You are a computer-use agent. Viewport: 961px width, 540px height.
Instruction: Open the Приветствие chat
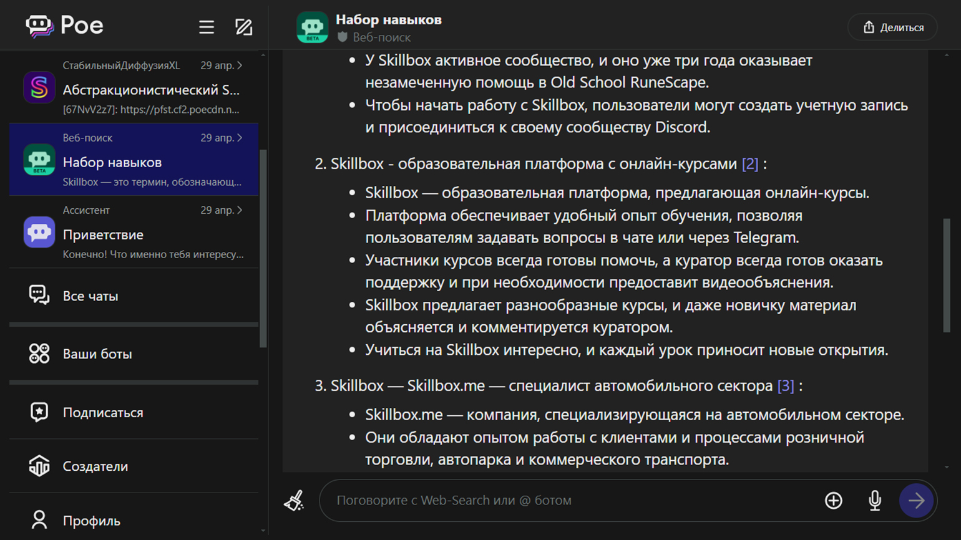[x=134, y=232]
